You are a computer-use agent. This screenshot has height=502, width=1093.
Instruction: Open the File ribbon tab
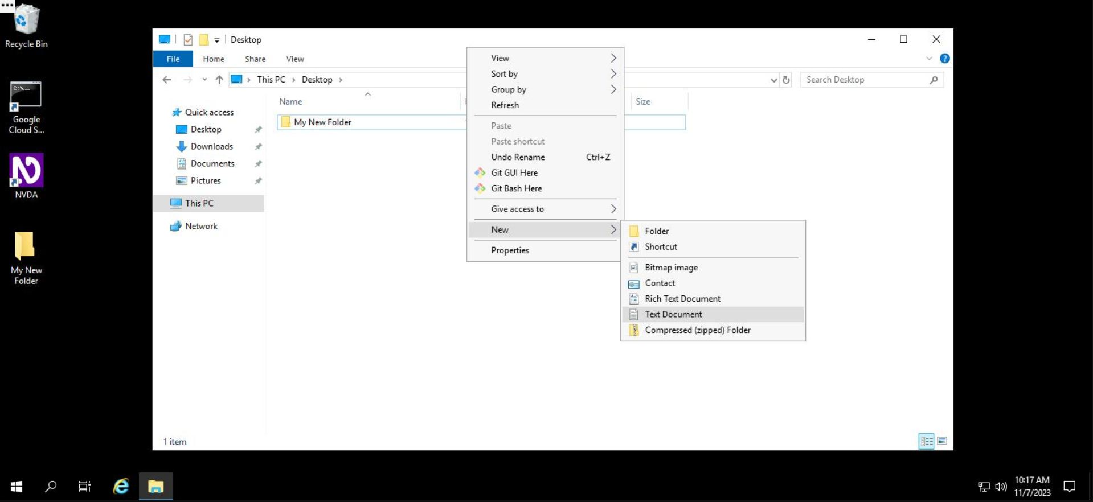coord(173,59)
